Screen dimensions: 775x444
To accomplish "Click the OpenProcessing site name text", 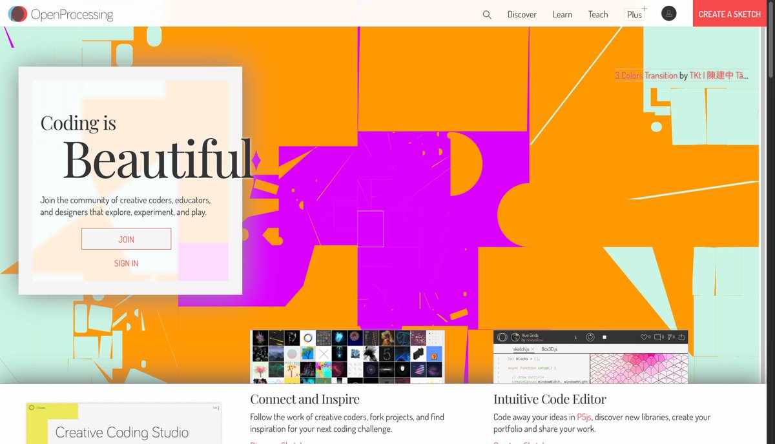I will pyautogui.click(x=72, y=14).
